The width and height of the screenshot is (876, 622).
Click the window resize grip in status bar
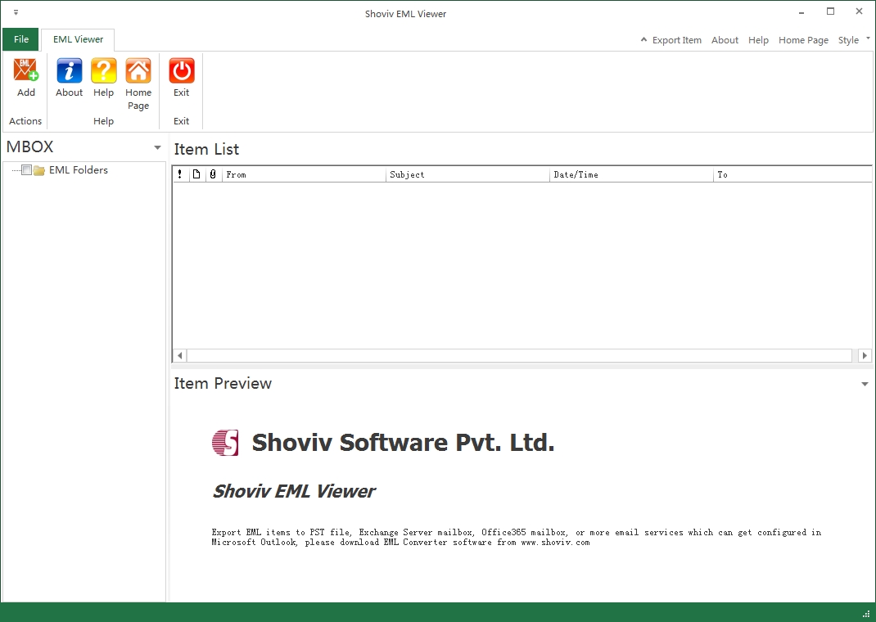pyautogui.click(x=866, y=614)
